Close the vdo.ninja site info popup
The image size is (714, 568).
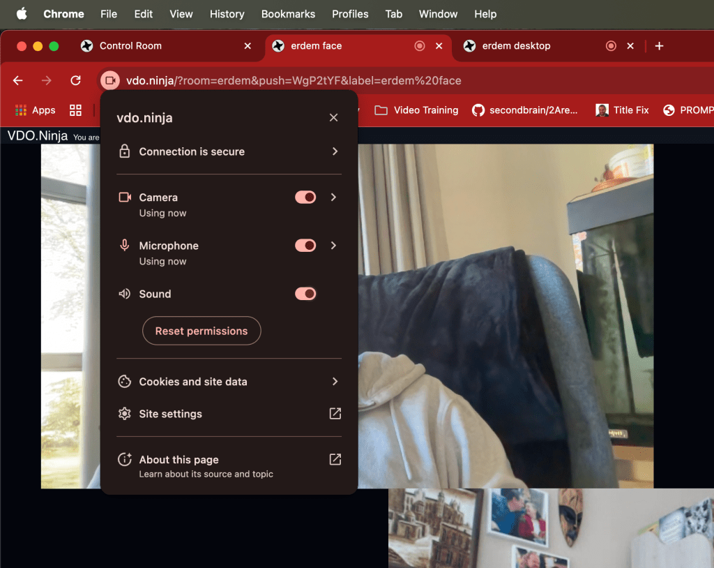(x=333, y=118)
